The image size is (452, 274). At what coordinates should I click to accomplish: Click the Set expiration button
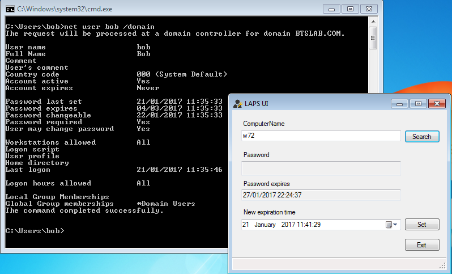click(x=422, y=225)
